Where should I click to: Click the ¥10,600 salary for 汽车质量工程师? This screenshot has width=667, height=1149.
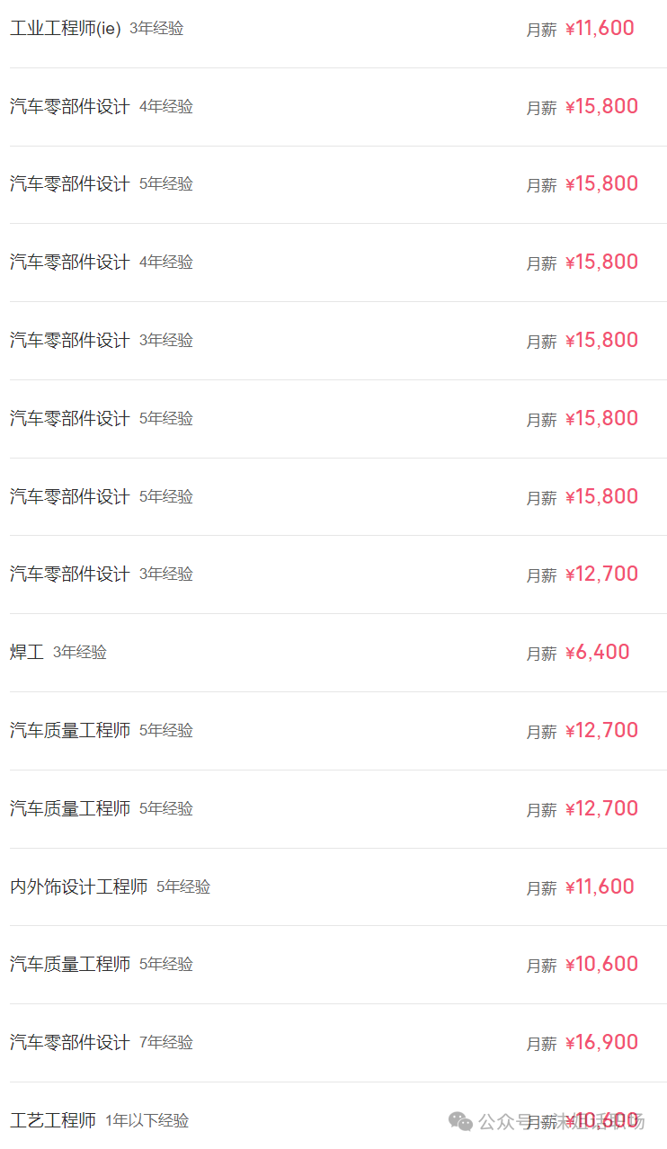click(601, 965)
